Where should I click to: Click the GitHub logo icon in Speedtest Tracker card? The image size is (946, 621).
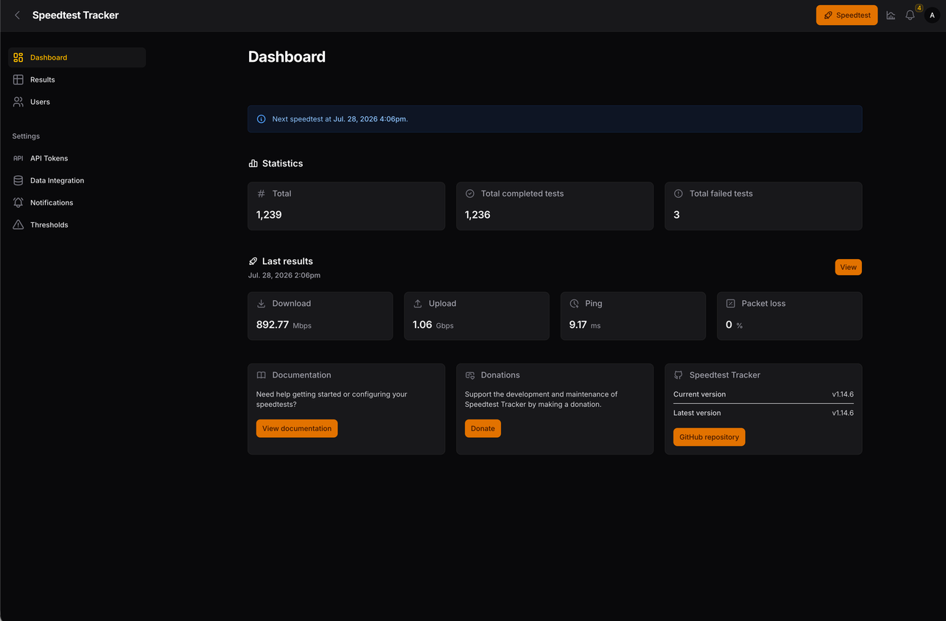pos(679,375)
